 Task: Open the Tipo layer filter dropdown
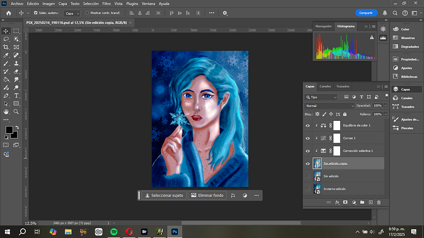[x=321, y=97]
